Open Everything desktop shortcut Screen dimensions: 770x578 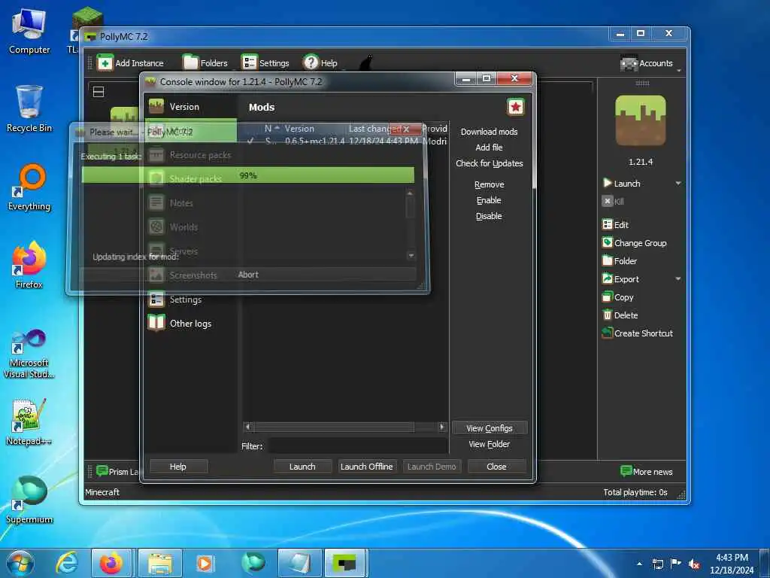pyautogui.click(x=29, y=187)
